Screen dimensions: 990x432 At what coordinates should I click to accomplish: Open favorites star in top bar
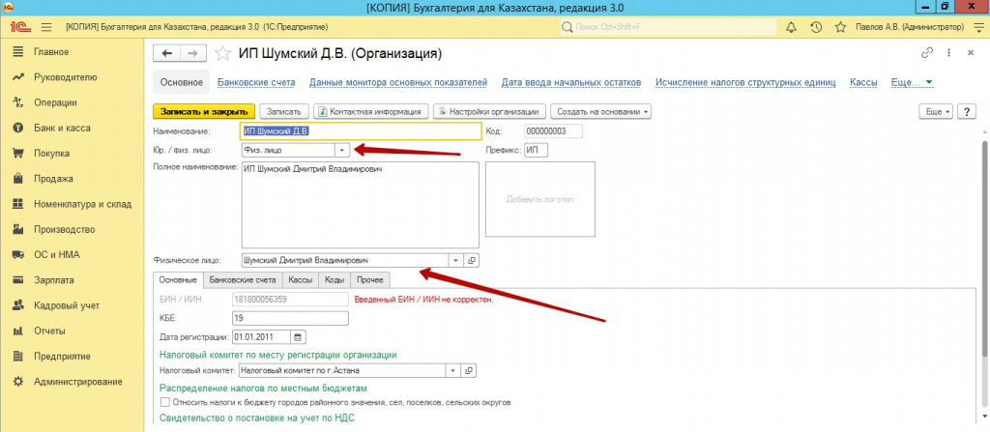click(840, 27)
